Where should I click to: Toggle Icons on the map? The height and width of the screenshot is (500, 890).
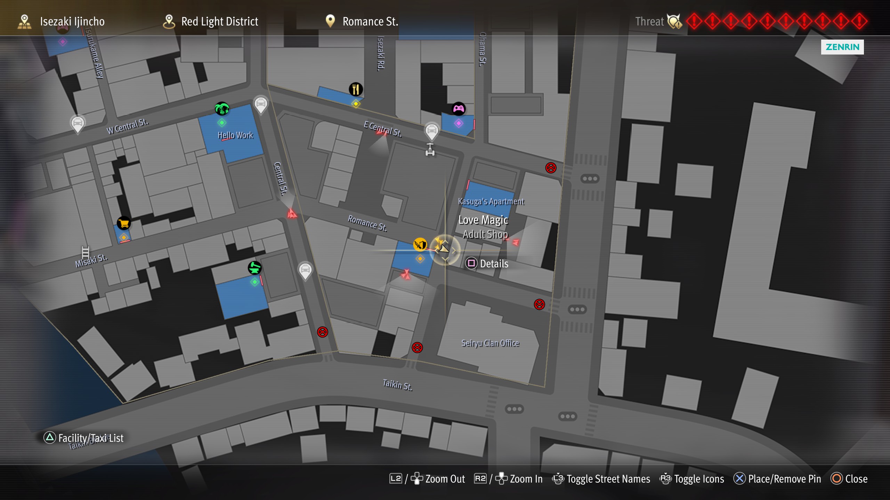tap(692, 479)
